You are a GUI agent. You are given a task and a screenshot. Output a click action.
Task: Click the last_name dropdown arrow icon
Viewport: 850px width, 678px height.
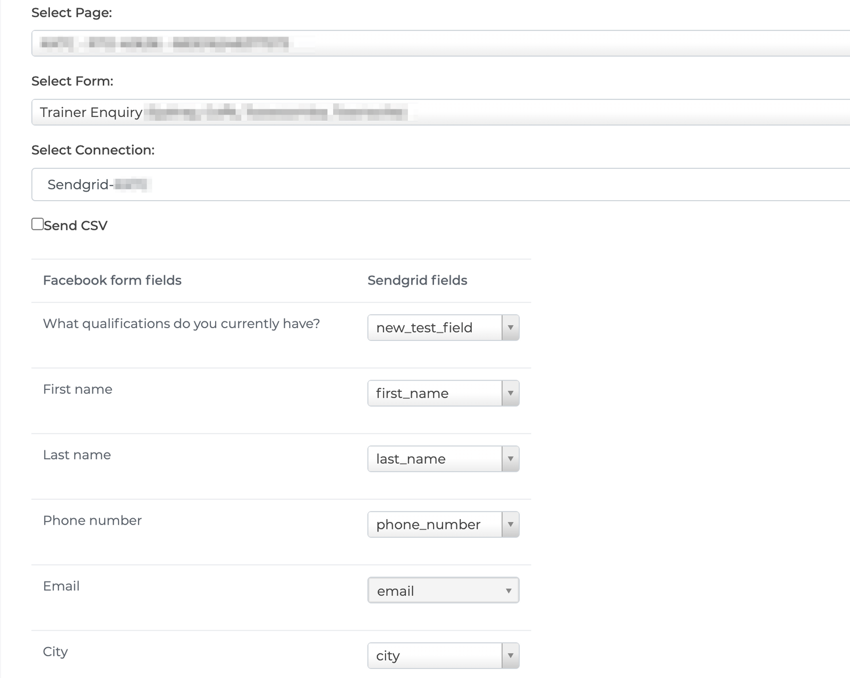[510, 459]
